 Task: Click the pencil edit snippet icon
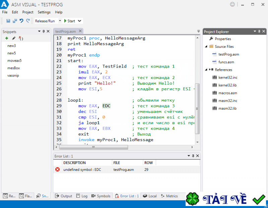pyautogui.click(x=14, y=38)
